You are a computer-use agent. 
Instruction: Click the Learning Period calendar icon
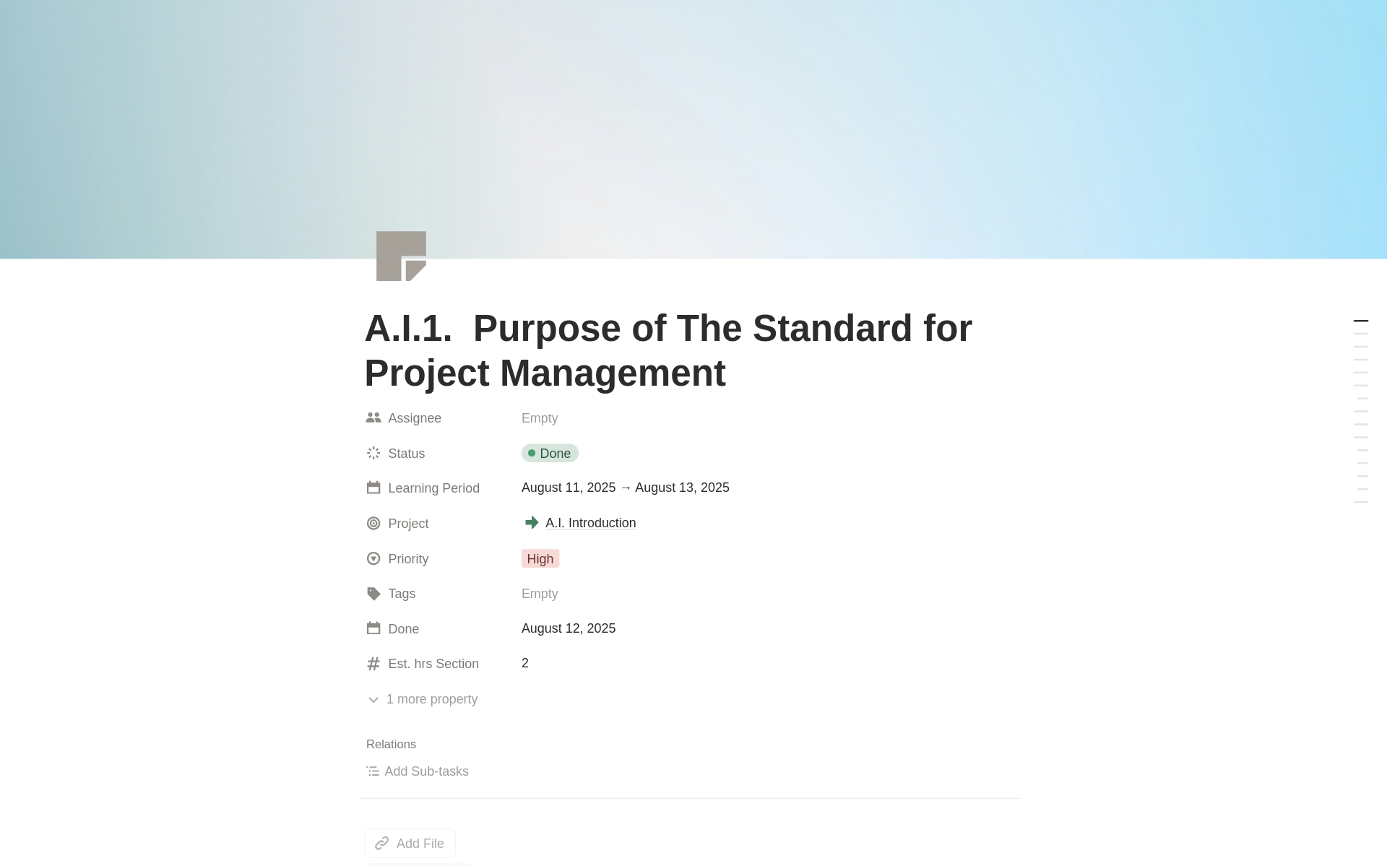coord(373,488)
